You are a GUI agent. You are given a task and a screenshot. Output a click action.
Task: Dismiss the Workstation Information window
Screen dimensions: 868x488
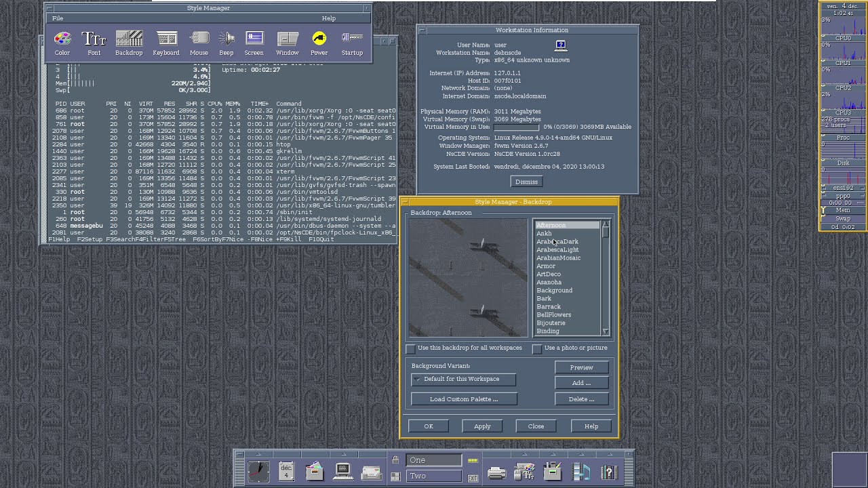pyautogui.click(x=526, y=182)
